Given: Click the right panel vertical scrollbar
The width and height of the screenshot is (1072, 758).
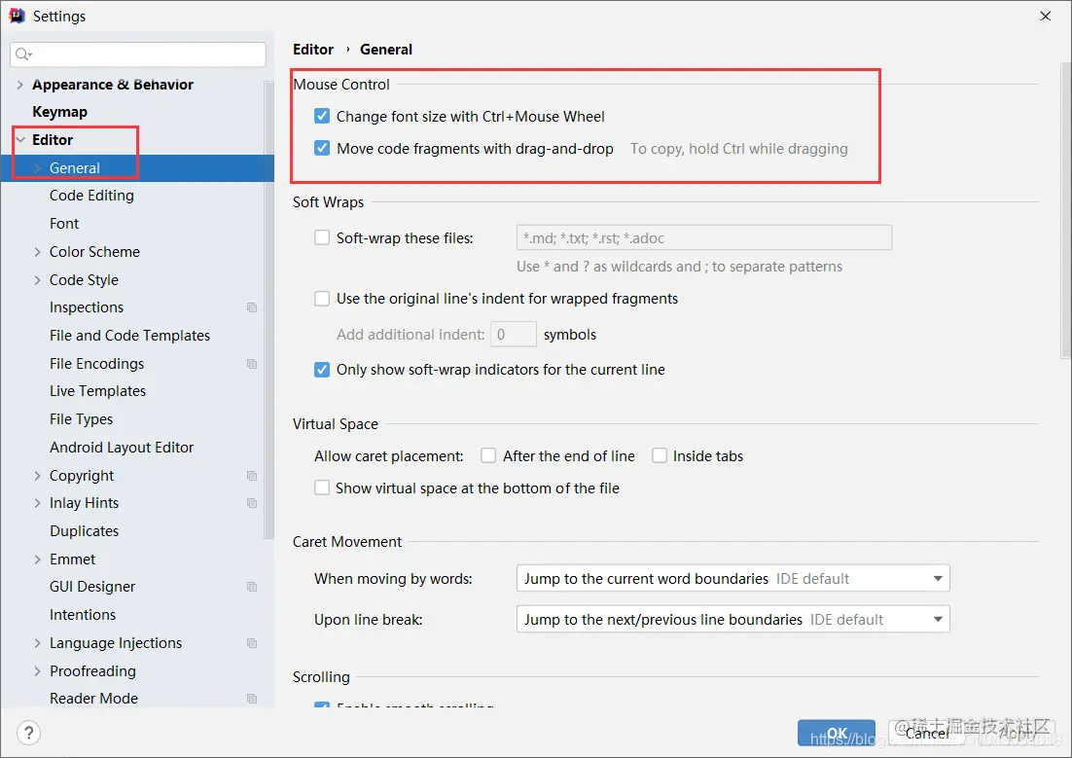Looking at the screenshot, I should [1066, 210].
